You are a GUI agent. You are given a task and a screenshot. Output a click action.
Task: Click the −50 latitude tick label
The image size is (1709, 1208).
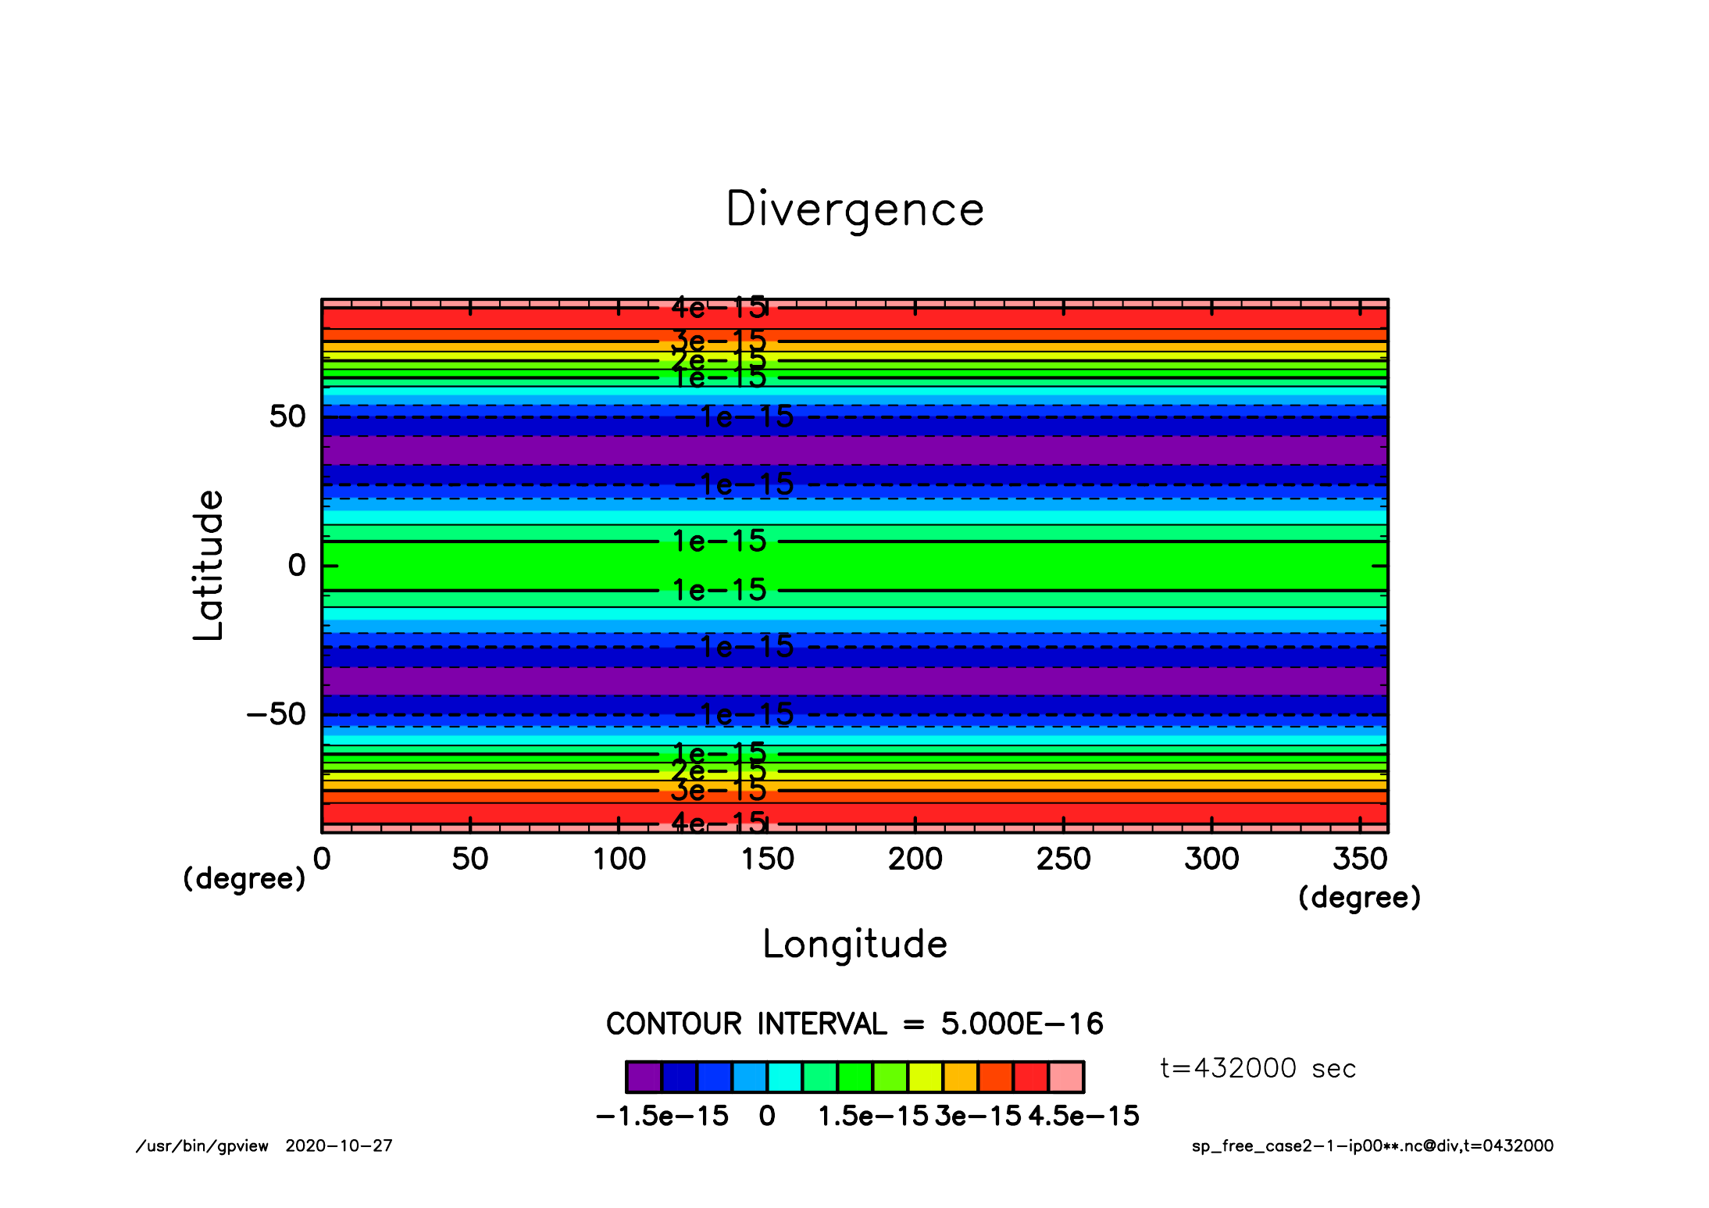coord(276,714)
